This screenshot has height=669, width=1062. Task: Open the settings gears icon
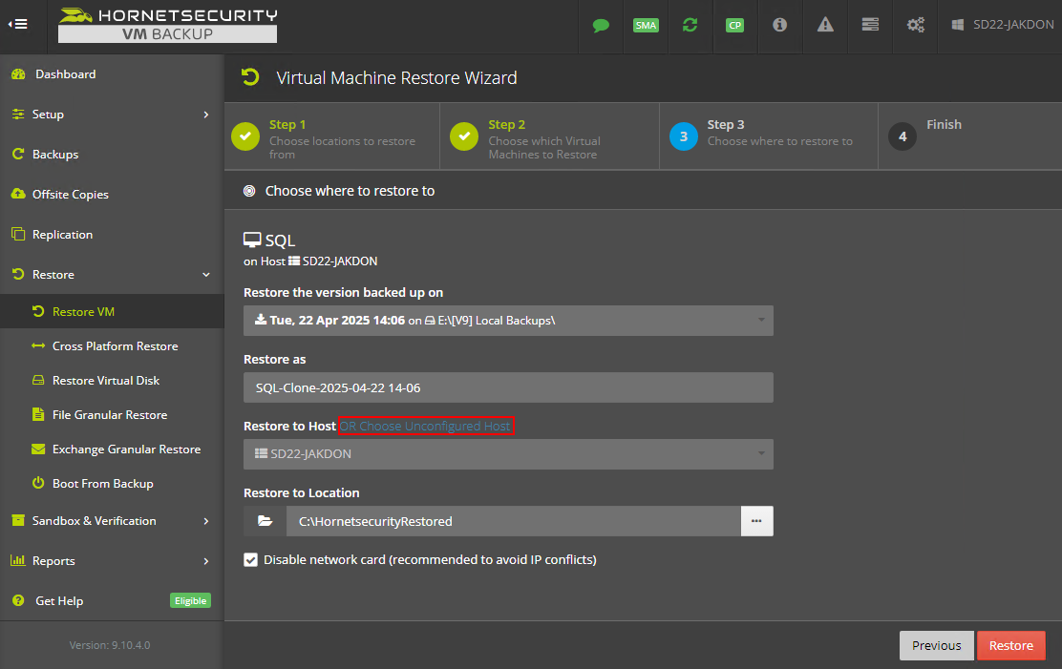[x=916, y=25]
